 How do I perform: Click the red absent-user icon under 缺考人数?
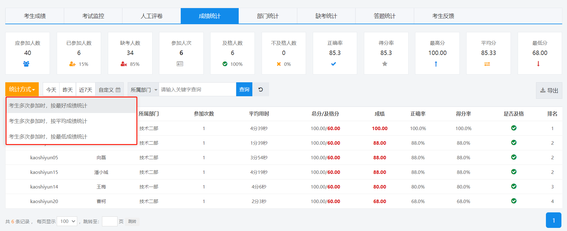[x=124, y=64]
